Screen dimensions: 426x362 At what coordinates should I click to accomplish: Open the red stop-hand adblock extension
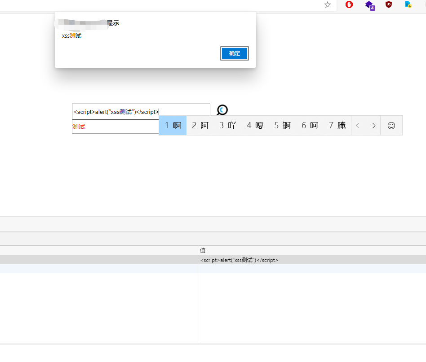pyautogui.click(x=349, y=4)
